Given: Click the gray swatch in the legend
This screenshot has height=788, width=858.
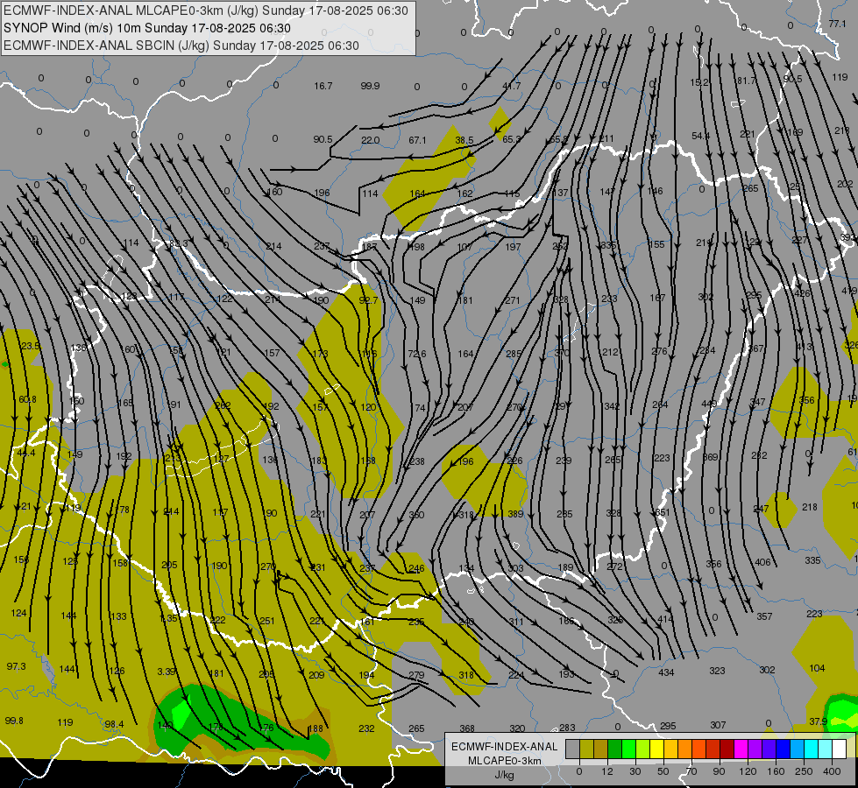Looking at the screenshot, I should 573,749.
